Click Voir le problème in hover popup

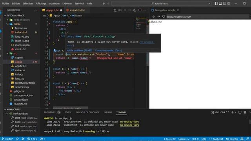(x=79, y=51)
